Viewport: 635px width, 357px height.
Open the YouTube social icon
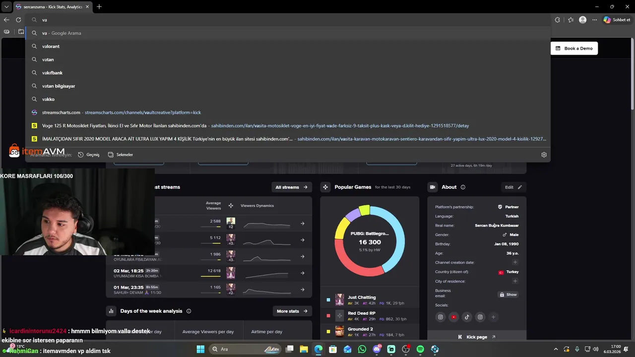tap(453, 317)
